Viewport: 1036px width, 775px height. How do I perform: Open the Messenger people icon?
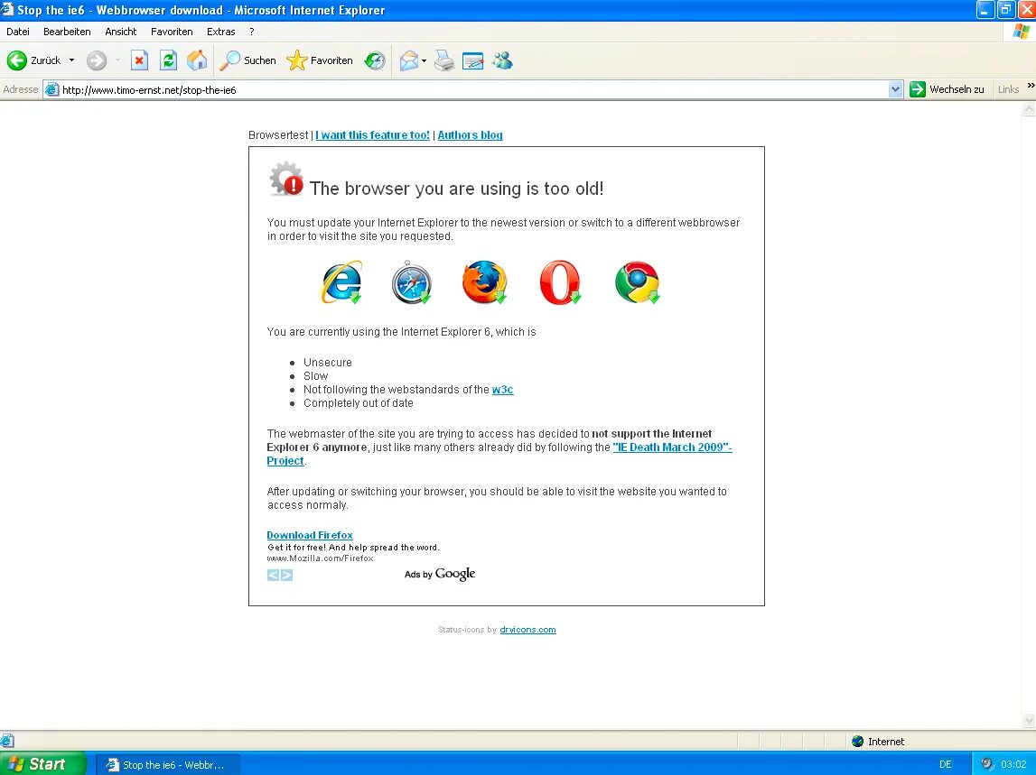click(503, 60)
